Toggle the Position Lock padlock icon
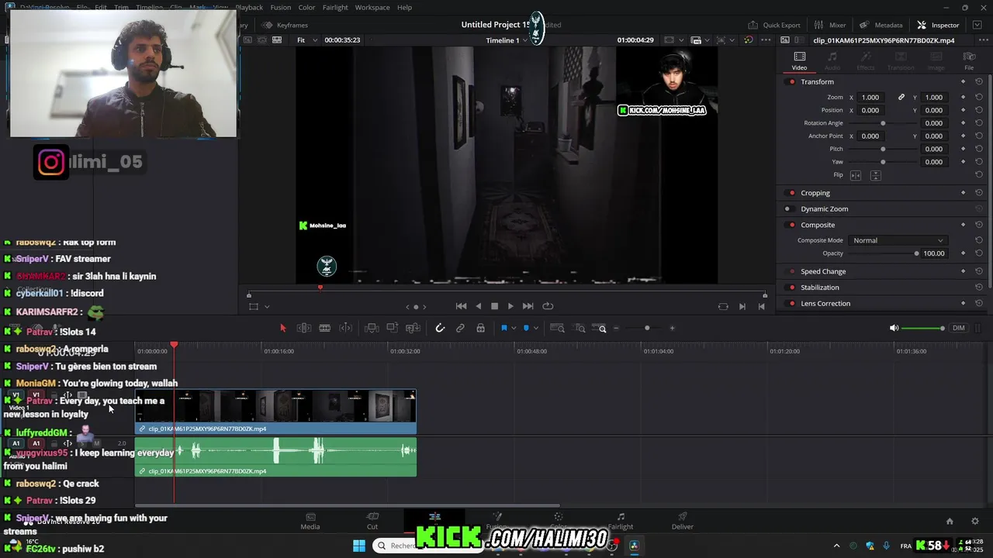The width and height of the screenshot is (993, 558). click(x=481, y=328)
